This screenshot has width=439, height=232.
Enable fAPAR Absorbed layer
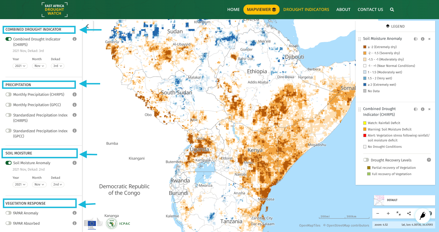coord(9,223)
